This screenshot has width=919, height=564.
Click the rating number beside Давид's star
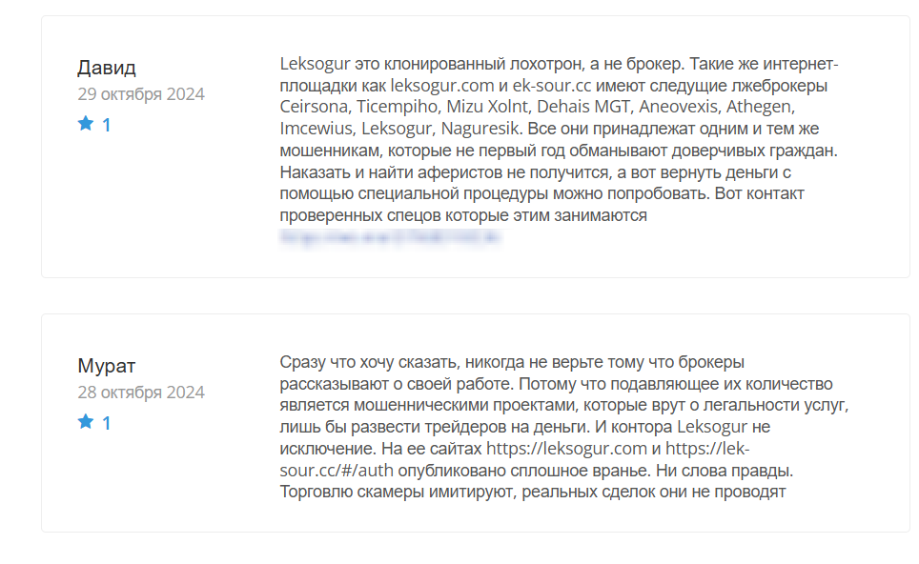tap(107, 125)
